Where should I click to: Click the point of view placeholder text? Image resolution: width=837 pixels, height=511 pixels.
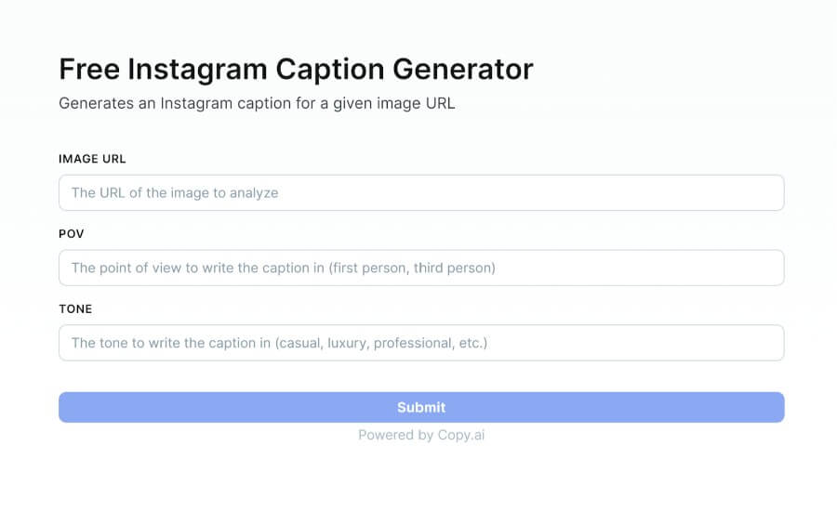click(x=283, y=268)
